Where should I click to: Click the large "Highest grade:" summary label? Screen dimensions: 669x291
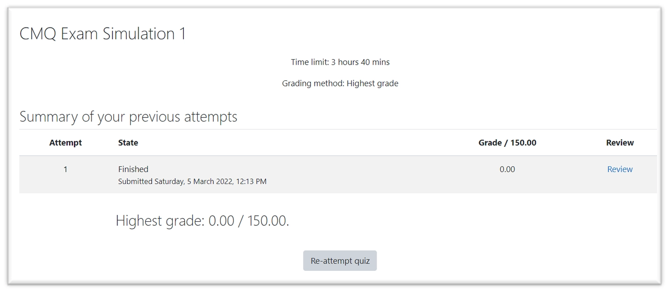click(x=160, y=221)
